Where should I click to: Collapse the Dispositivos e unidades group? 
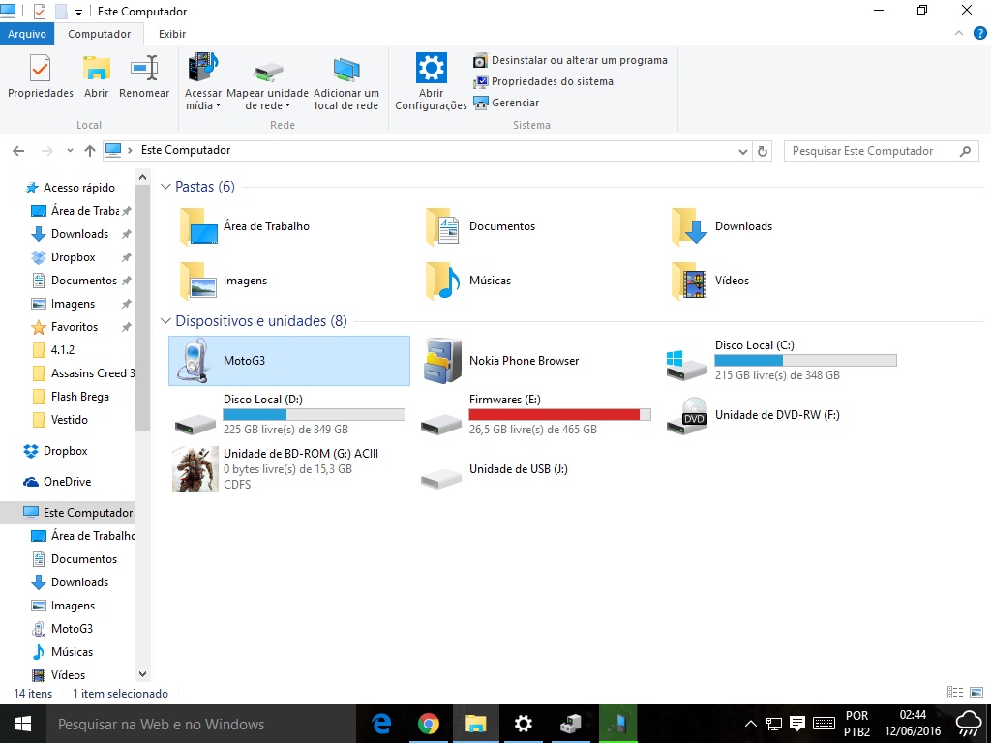[x=165, y=321]
